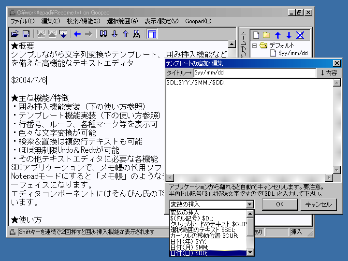Click the main editor scroll up arrow
This screenshot has height=261, width=348.
[232, 44]
